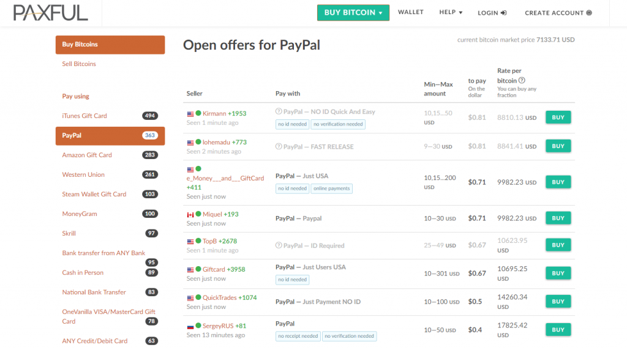Click the US flag beside Kirmann

pyautogui.click(x=190, y=114)
